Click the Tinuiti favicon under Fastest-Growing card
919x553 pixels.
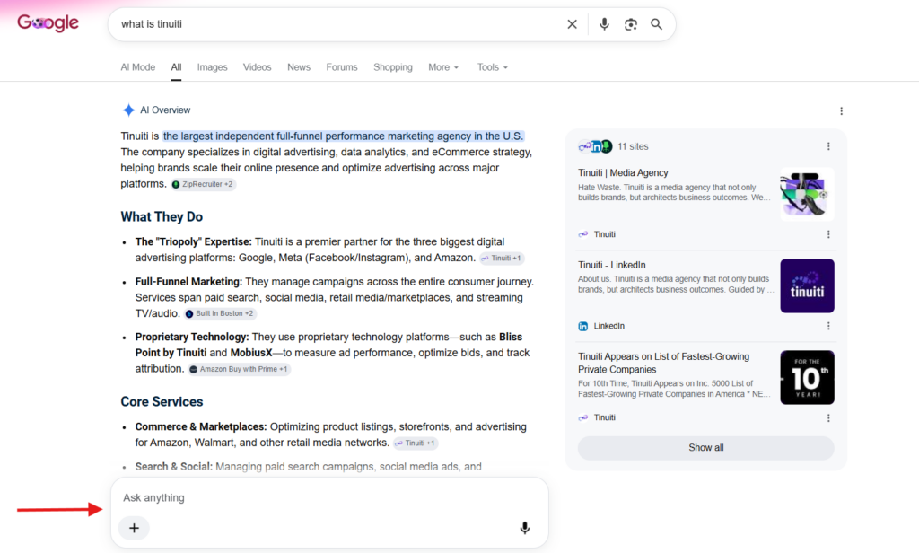[583, 418]
